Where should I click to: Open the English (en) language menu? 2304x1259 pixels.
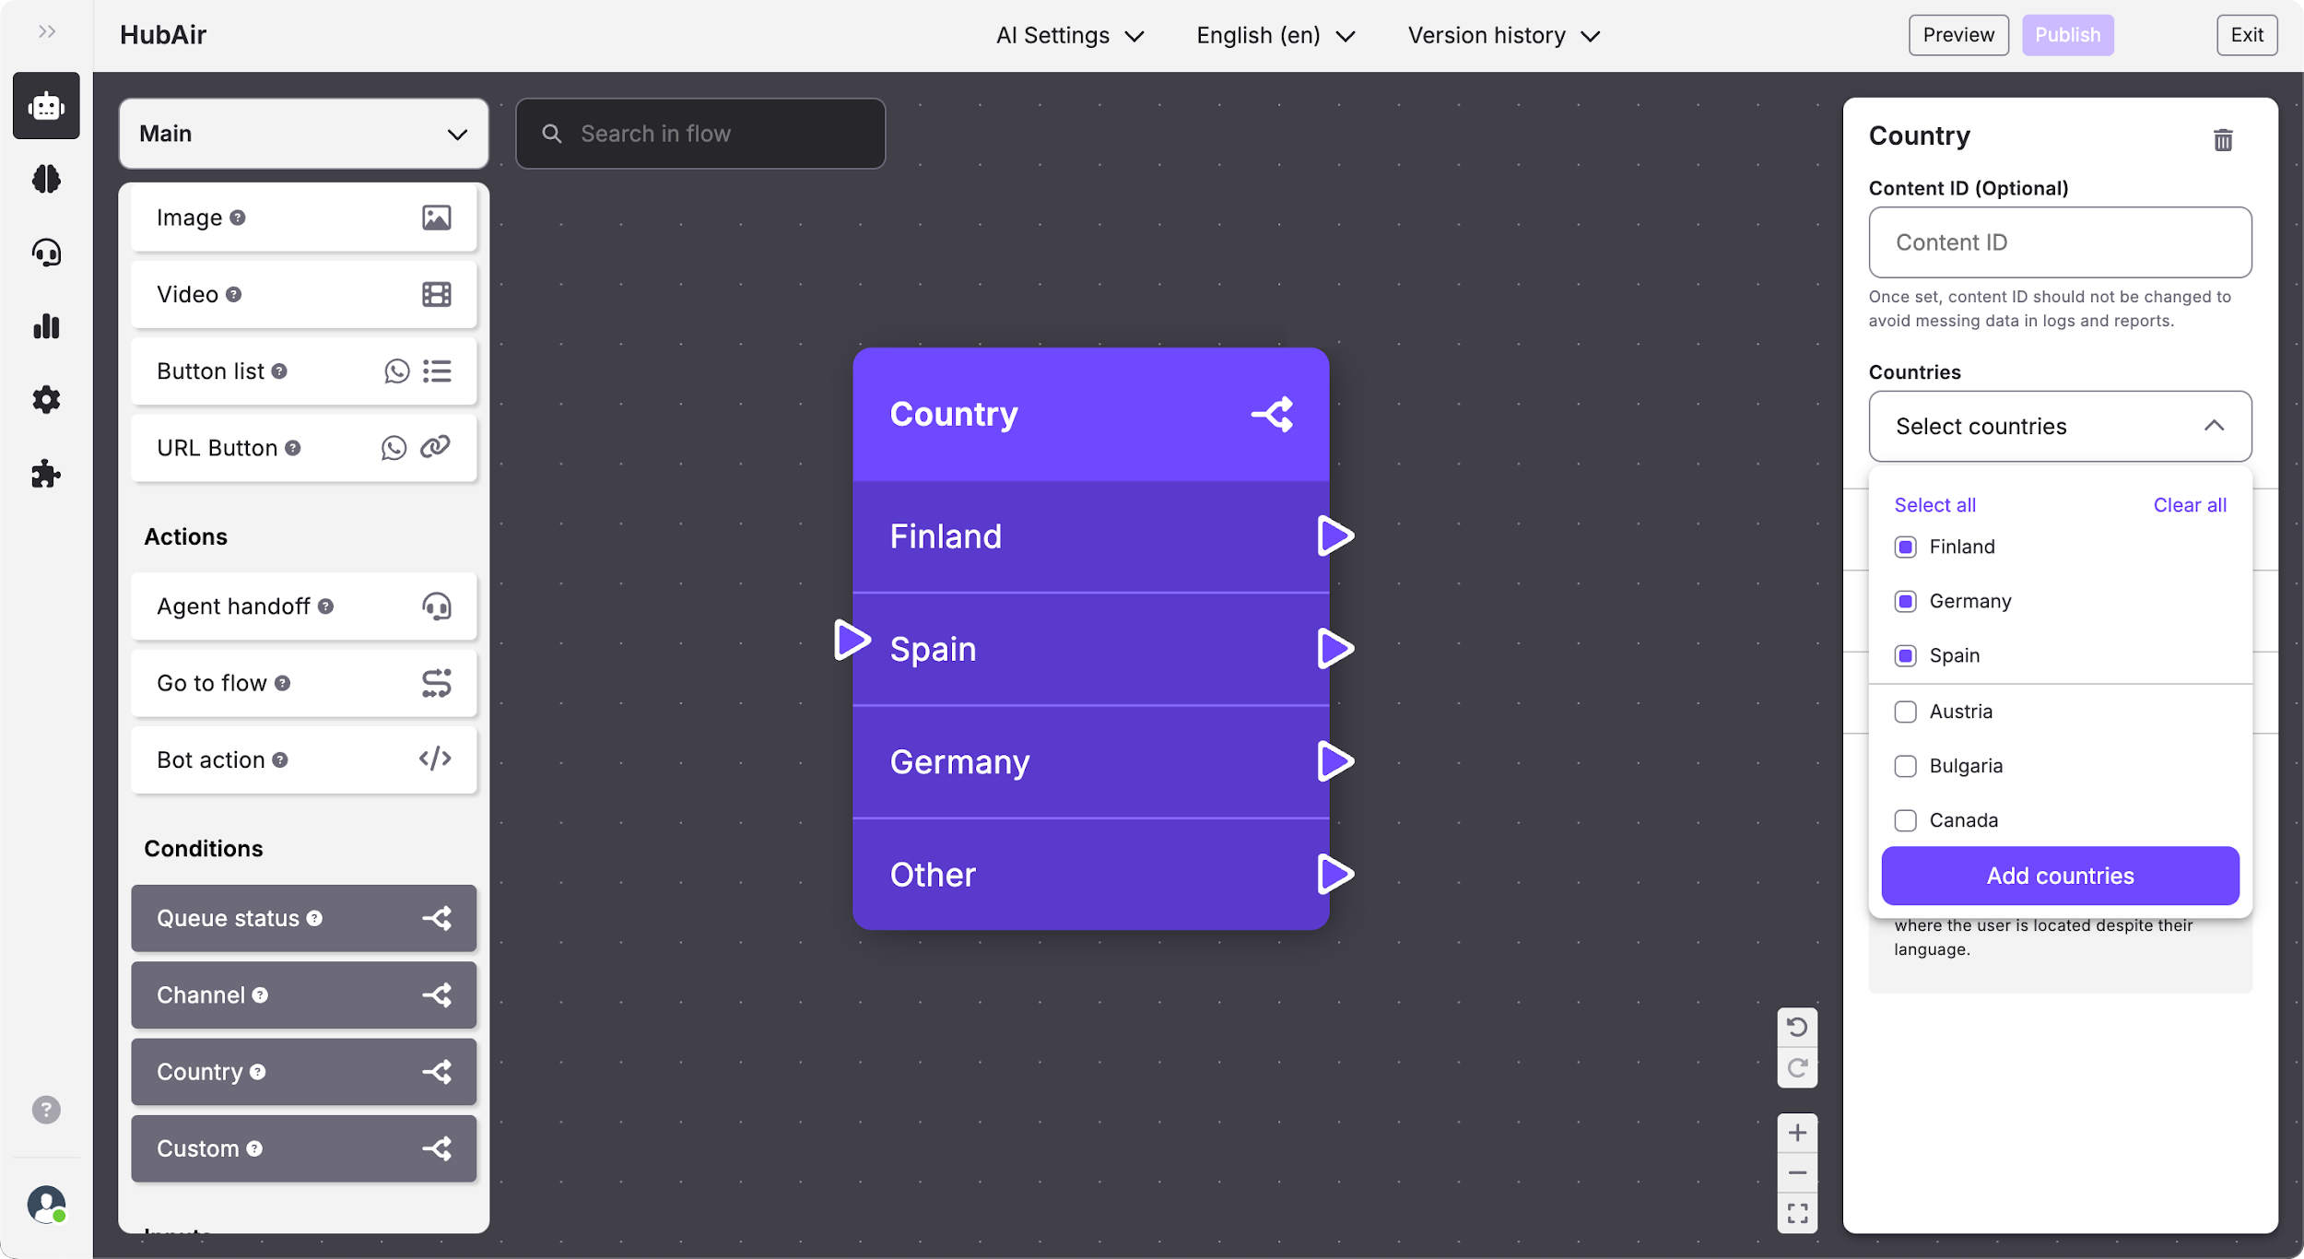click(x=1275, y=35)
